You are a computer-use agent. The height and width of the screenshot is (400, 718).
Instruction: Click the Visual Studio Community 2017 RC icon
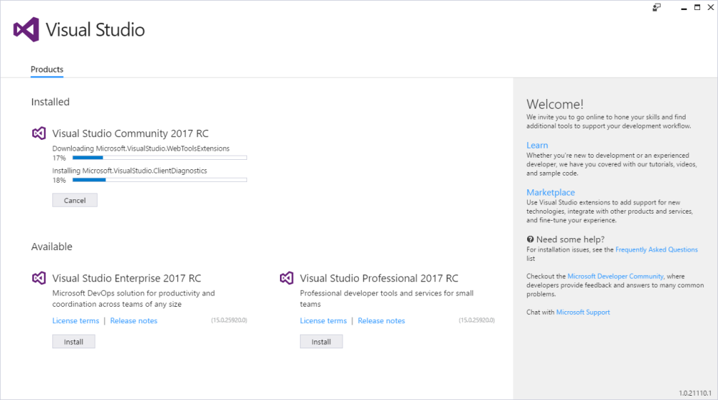(39, 133)
